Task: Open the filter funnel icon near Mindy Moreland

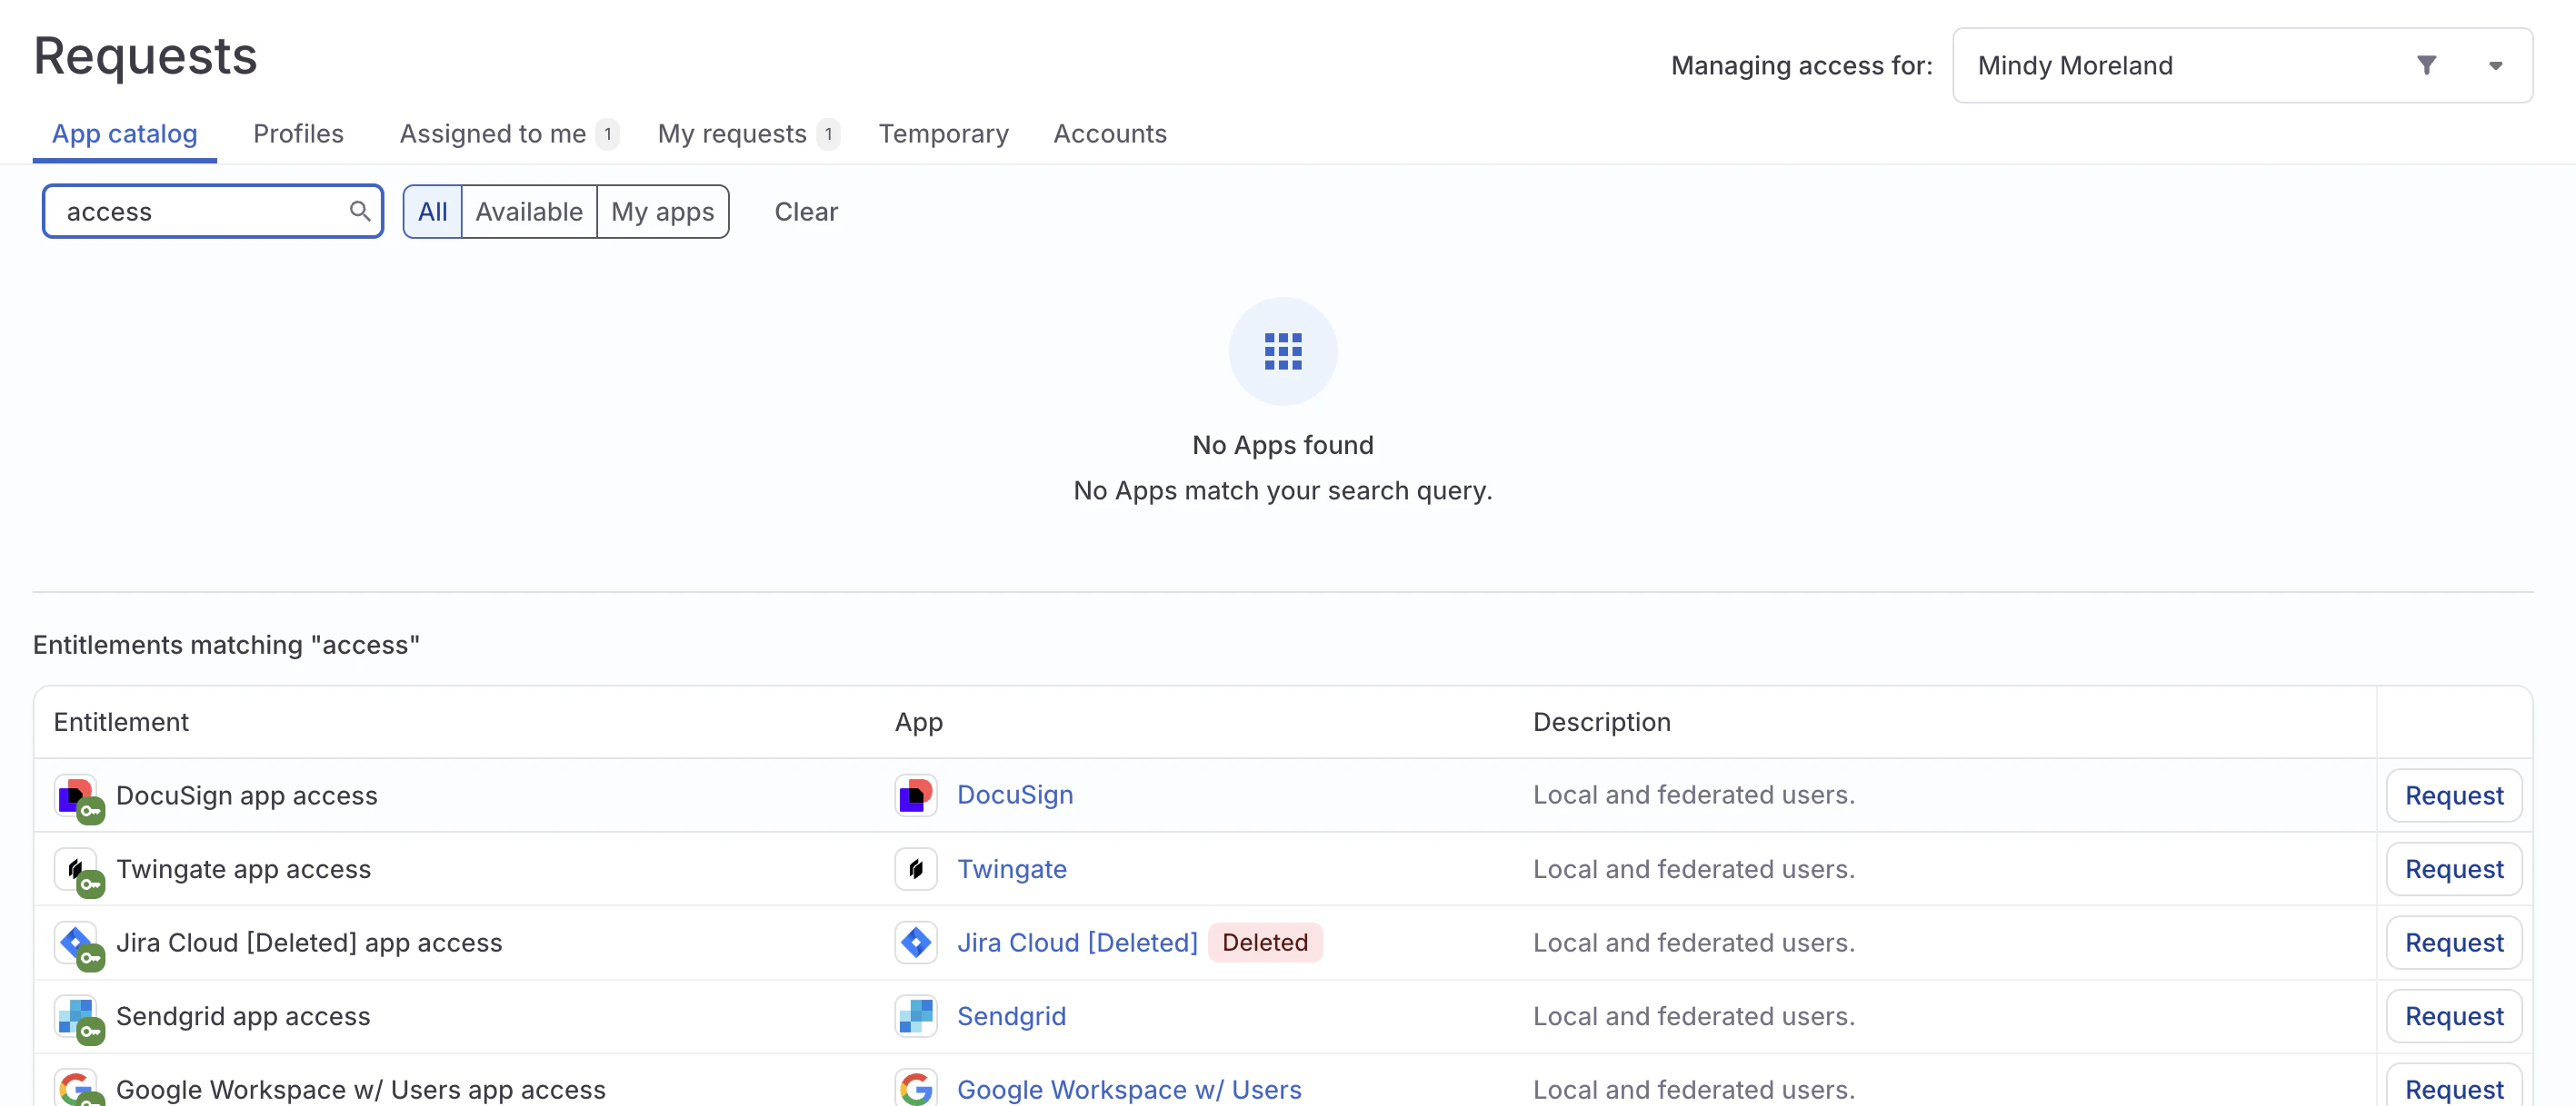Action: (2429, 65)
